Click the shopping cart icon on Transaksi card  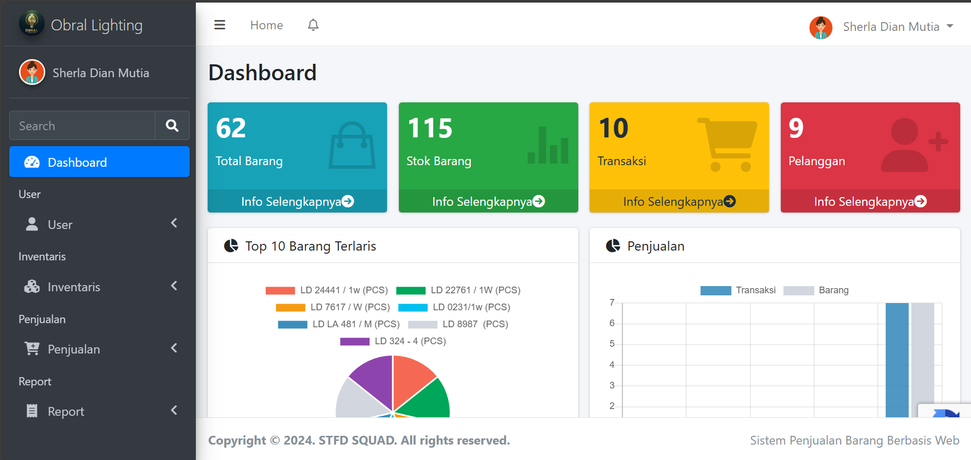(x=727, y=145)
